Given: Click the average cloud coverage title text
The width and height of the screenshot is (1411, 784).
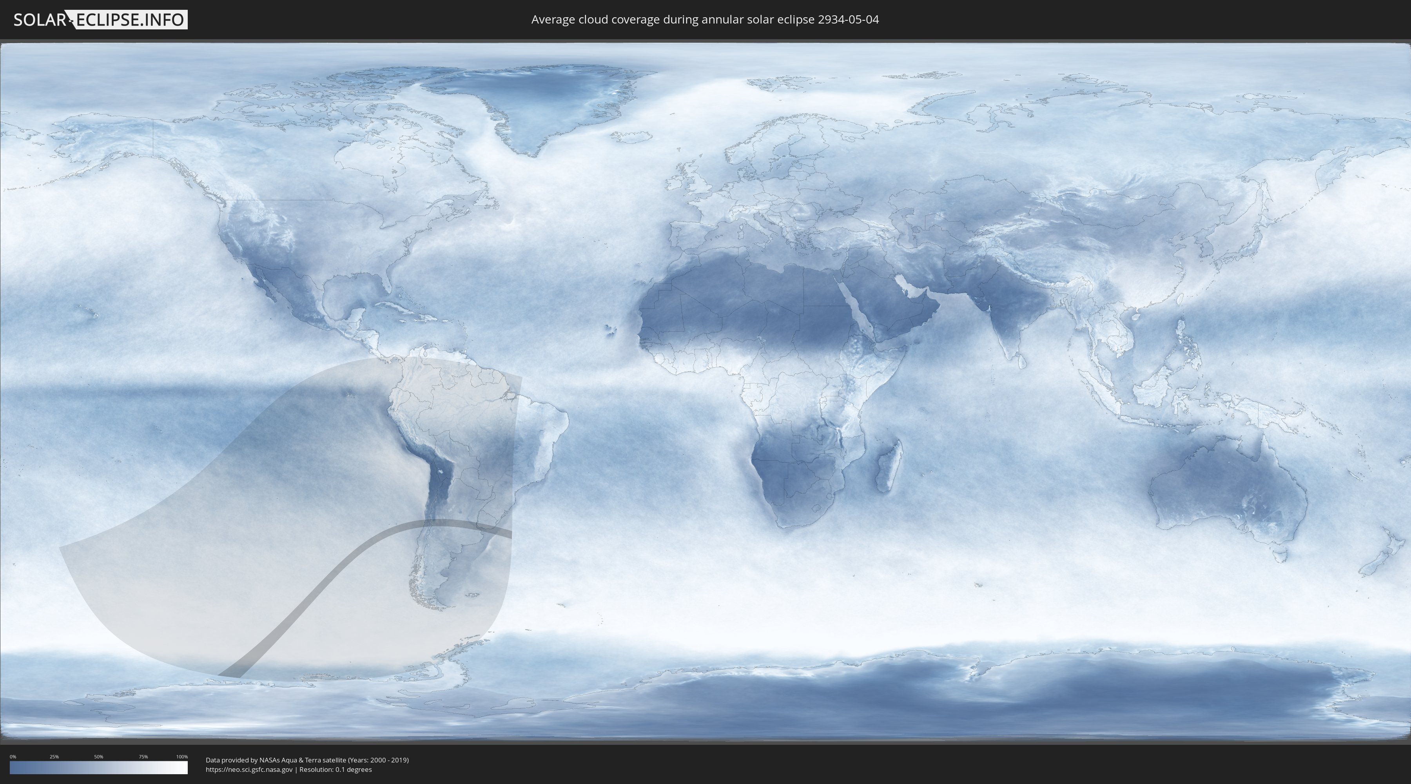Looking at the screenshot, I should [x=705, y=20].
